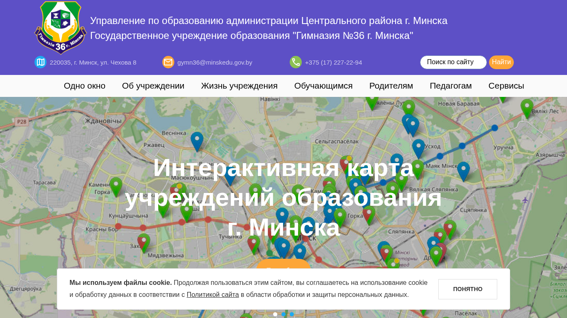Open the 'Политикой сайта' policy link
The image size is (567, 318).
[x=213, y=294]
